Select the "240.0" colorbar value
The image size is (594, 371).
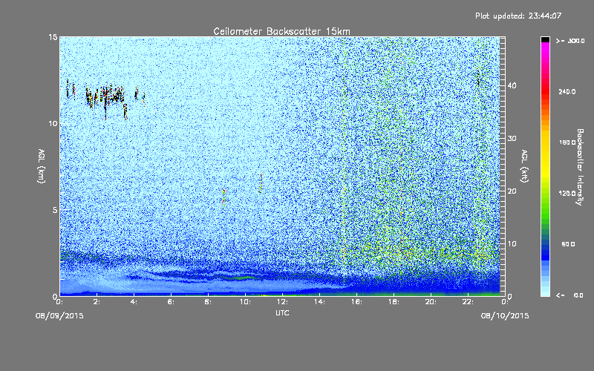tap(567, 91)
